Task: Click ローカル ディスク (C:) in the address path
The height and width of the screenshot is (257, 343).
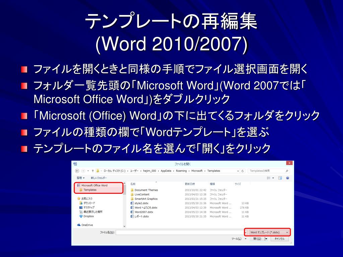Action: [x=115, y=171]
